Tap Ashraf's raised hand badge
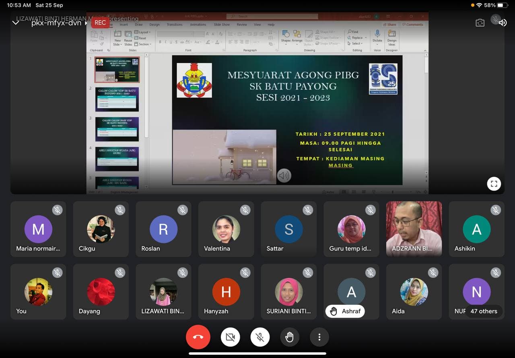 [x=345, y=311]
